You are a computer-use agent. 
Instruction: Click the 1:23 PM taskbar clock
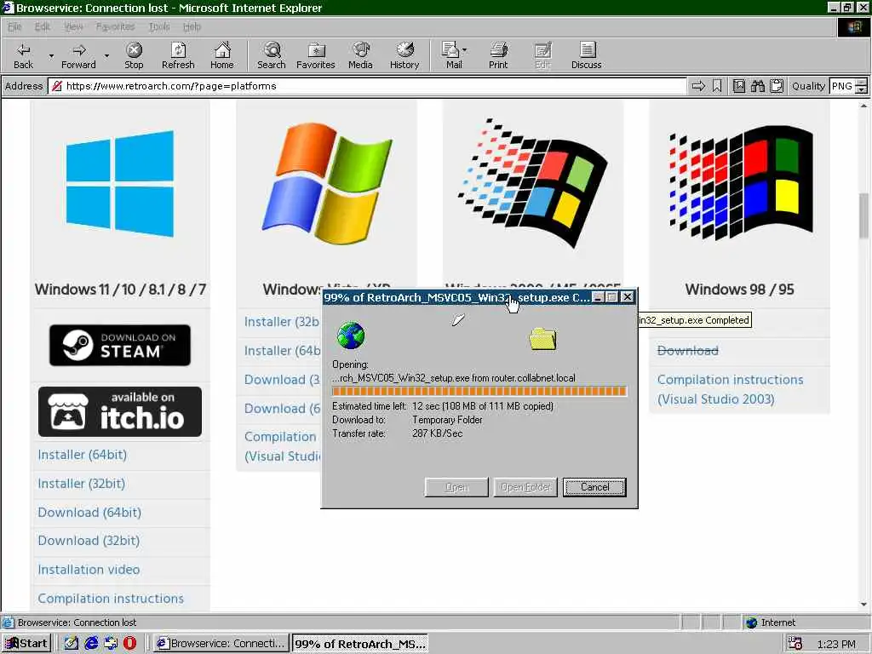836,644
